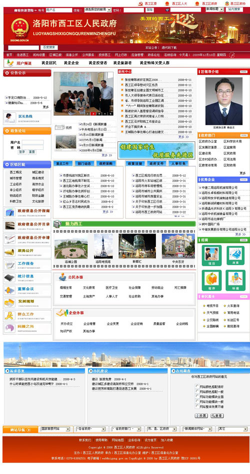Click the 企业办事 books icon
This screenshot has height=474, width=250.
pyautogui.click(x=62, y=313)
